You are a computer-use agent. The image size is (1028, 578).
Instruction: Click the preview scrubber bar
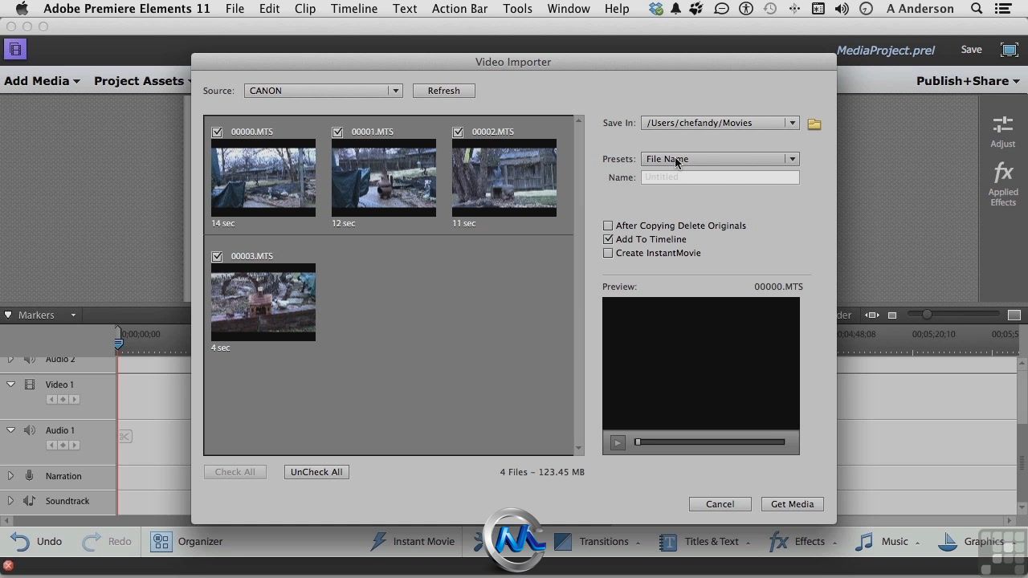(710, 442)
